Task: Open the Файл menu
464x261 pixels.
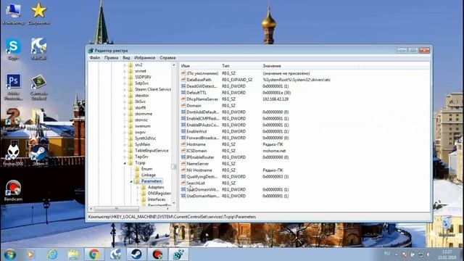Action: [x=95, y=58]
